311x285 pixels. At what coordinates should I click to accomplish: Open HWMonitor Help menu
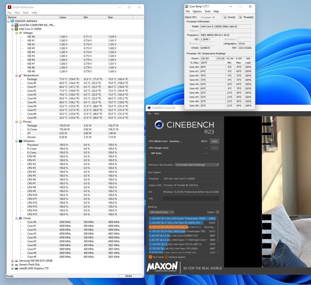pyautogui.click(x=34, y=13)
